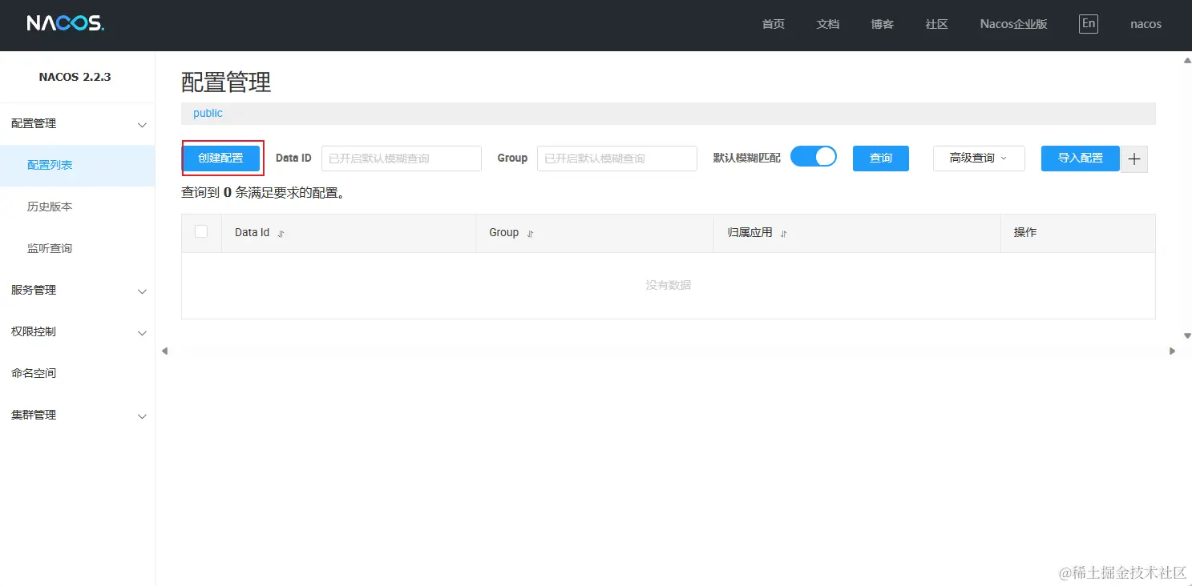Open Nacos企业版 link

coord(1014,24)
